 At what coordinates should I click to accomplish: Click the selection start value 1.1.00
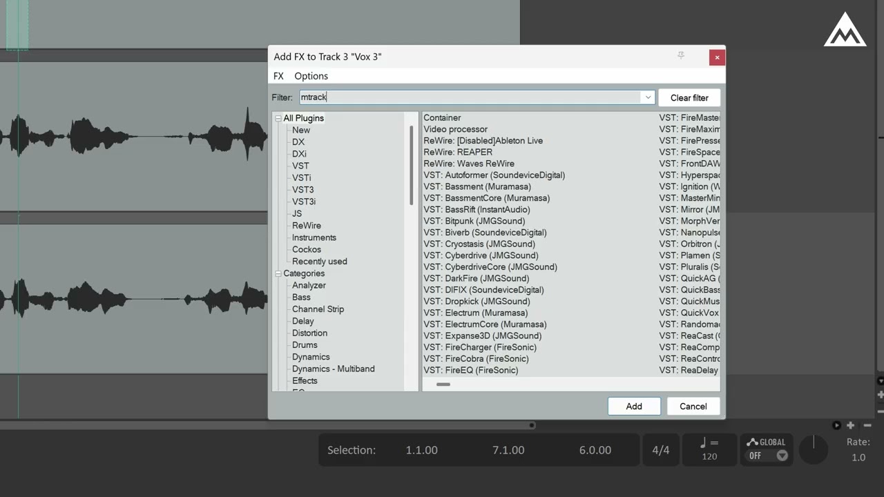click(x=421, y=450)
